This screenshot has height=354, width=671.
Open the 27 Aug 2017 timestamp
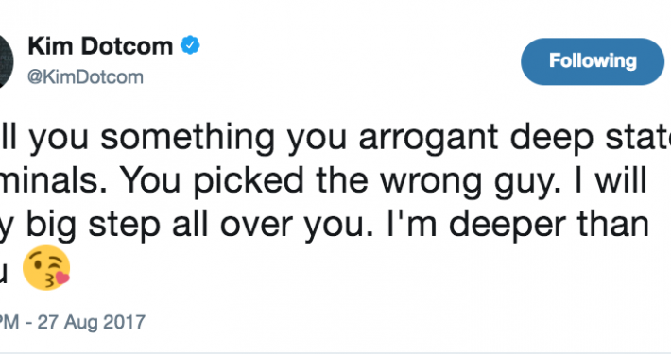[73, 322]
